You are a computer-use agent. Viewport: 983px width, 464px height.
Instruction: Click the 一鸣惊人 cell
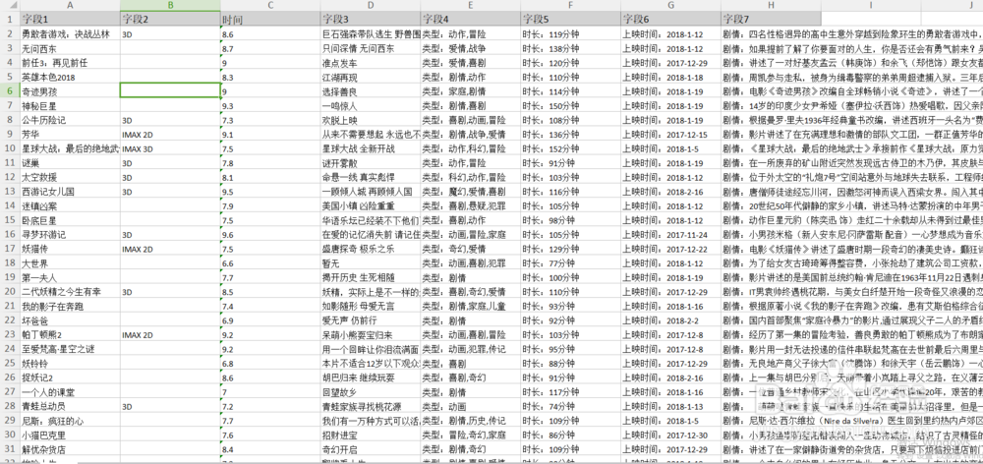(371, 105)
